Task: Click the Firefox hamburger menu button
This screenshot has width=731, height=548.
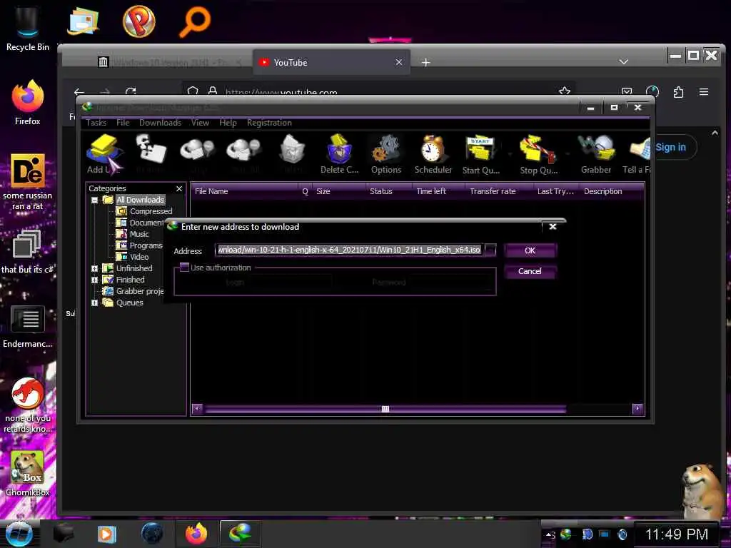Action: (704, 92)
